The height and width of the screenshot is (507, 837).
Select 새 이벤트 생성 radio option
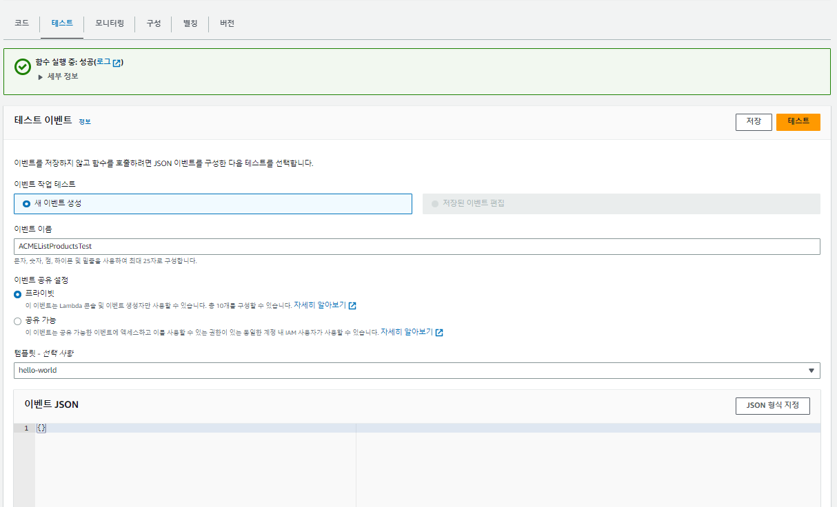(x=213, y=204)
